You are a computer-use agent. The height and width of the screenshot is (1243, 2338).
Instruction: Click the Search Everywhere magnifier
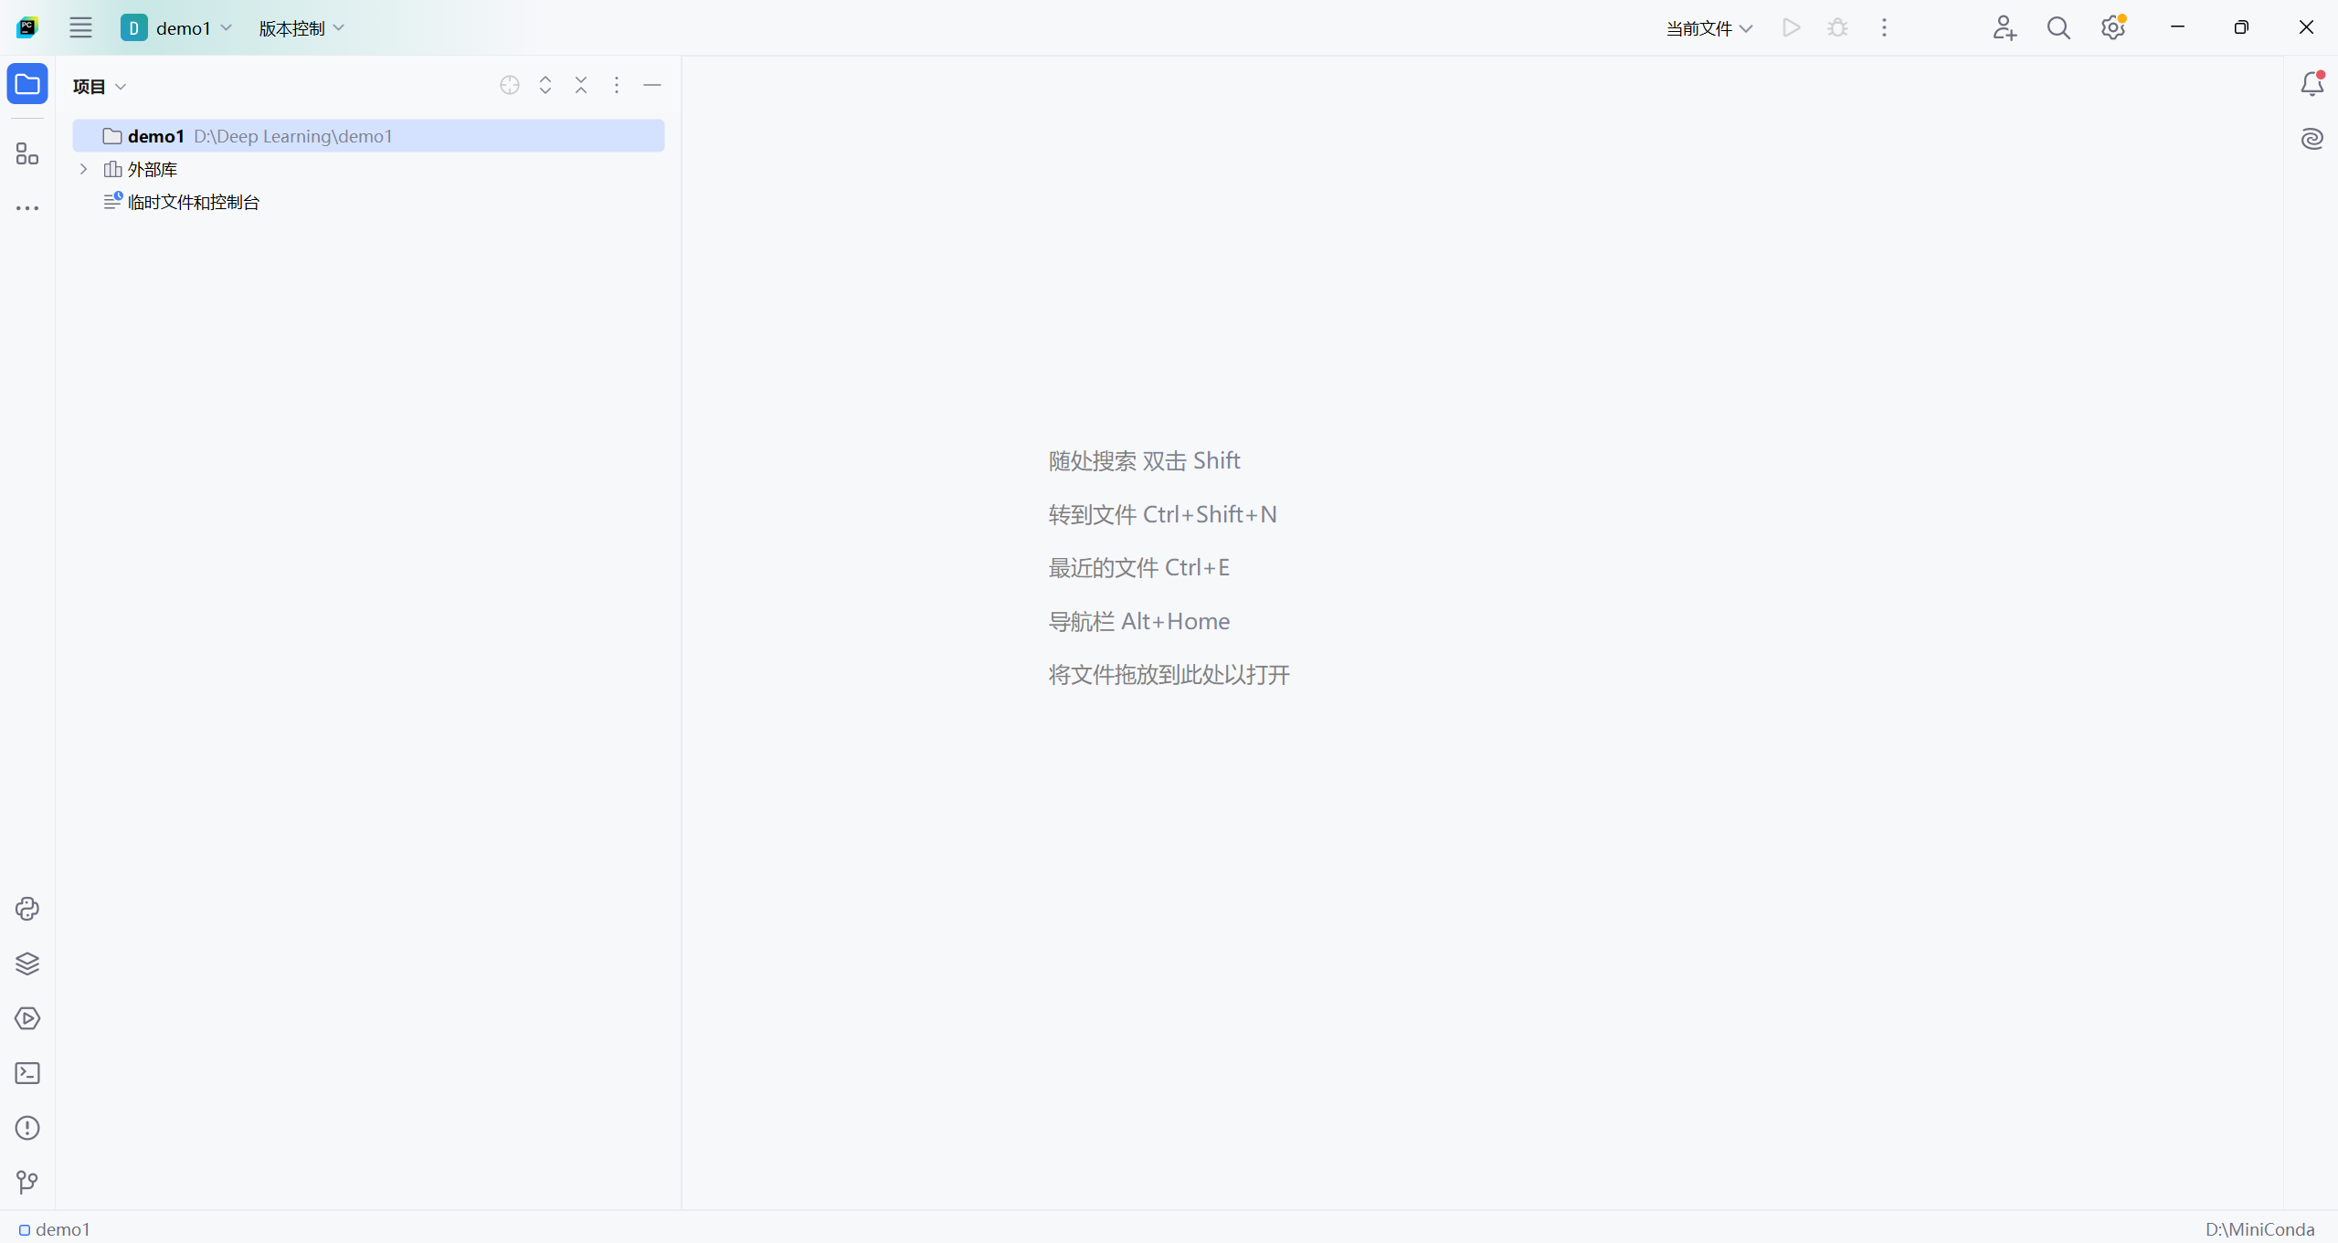[x=2058, y=28]
